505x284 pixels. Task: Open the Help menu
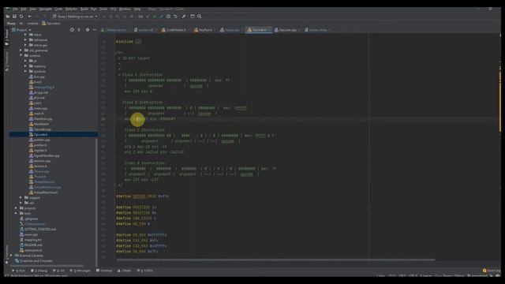click(x=137, y=9)
